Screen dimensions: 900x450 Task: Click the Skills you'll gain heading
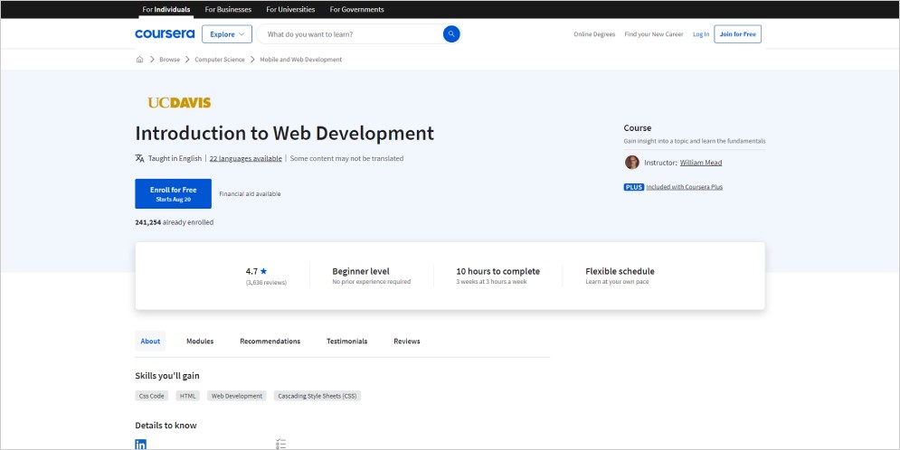167,376
